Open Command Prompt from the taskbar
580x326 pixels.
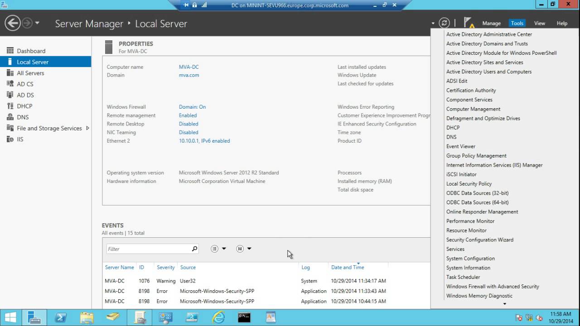[x=245, y=317]
